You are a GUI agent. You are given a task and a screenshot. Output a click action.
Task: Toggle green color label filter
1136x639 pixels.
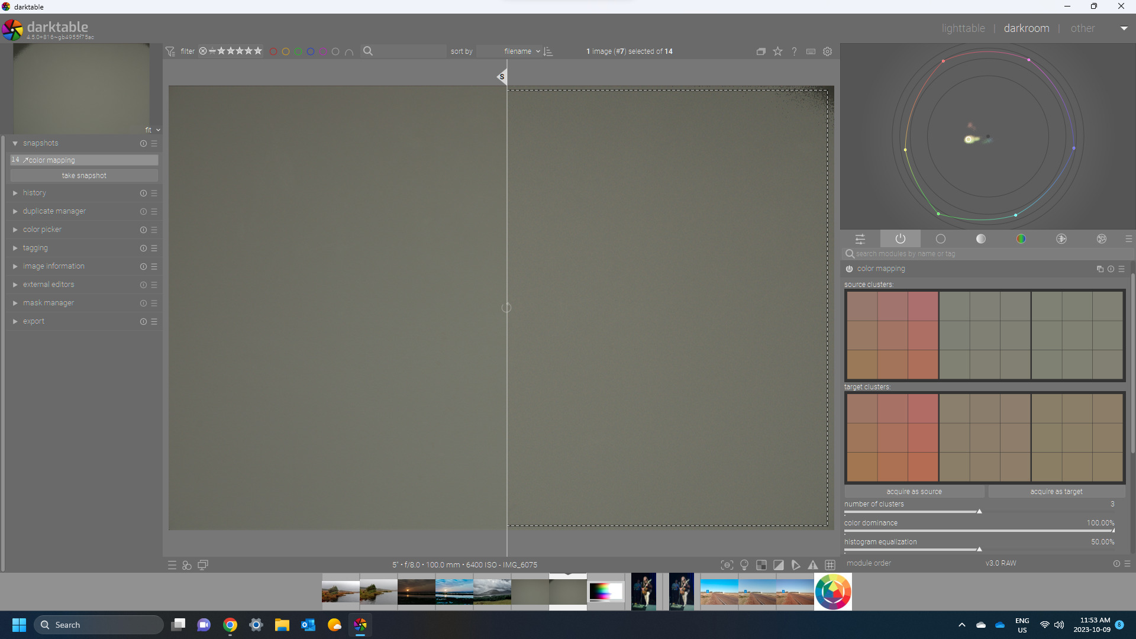[x=298, y=51]
